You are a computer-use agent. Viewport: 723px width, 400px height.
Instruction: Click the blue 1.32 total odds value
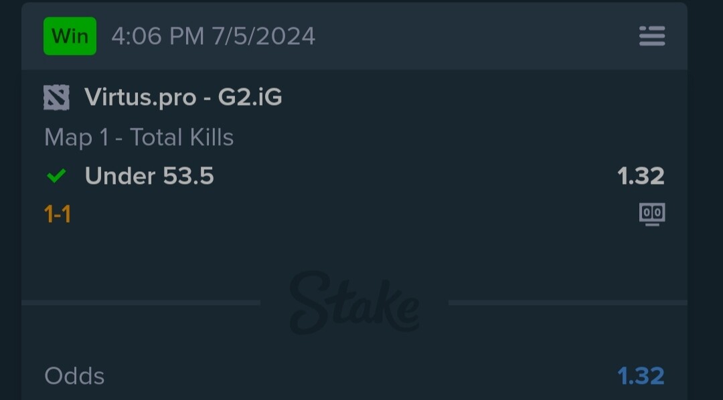641,376
